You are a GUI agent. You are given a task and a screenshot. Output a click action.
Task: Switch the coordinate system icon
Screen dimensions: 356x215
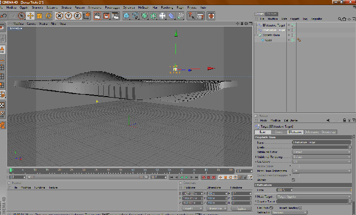point(86,16)
